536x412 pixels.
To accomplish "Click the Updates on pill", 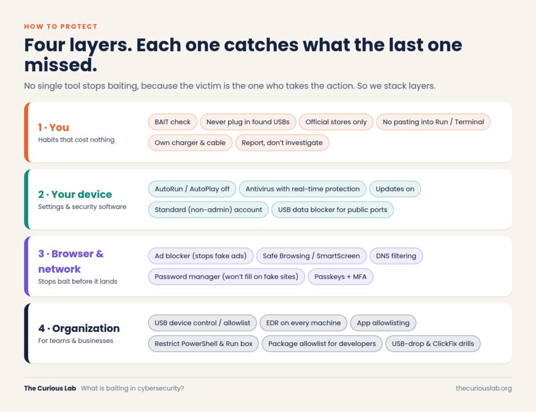I will coord(395,189).
